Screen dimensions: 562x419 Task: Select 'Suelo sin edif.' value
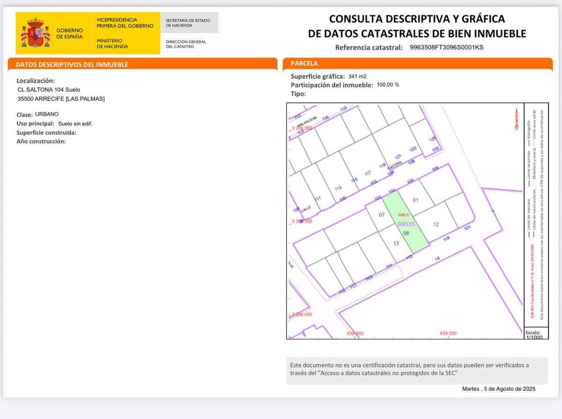[75, 124]
